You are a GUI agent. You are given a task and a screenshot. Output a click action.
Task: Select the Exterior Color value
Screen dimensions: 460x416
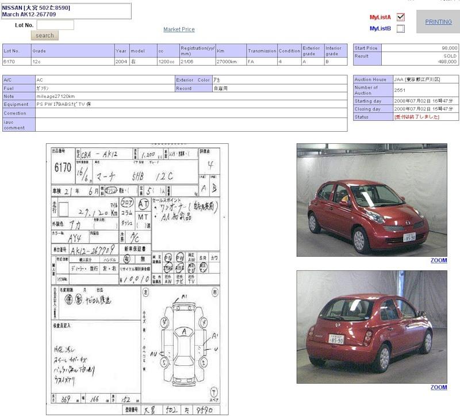pos(217,80)
